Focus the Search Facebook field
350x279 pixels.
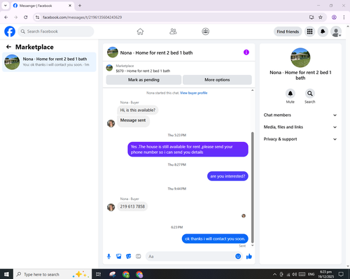click(x=56, y=31)
